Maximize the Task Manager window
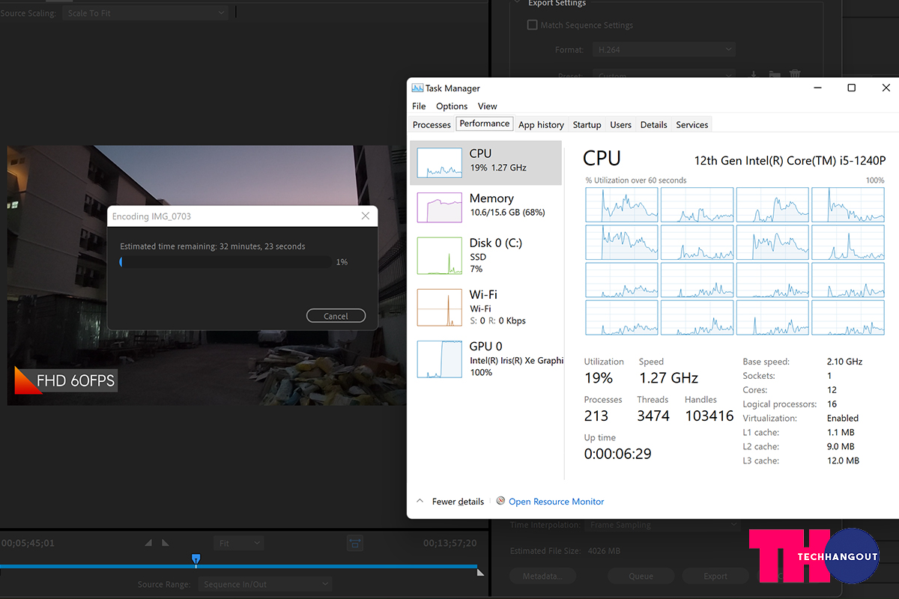The image size is (899, 599). [851, 88]
